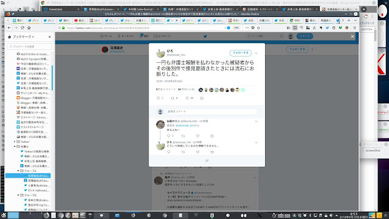Open the ダッシュボード - My Pro bookmark

tap(33, 93)
